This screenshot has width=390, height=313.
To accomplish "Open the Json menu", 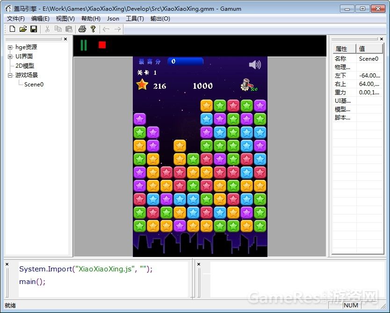I will coord(113,19).
